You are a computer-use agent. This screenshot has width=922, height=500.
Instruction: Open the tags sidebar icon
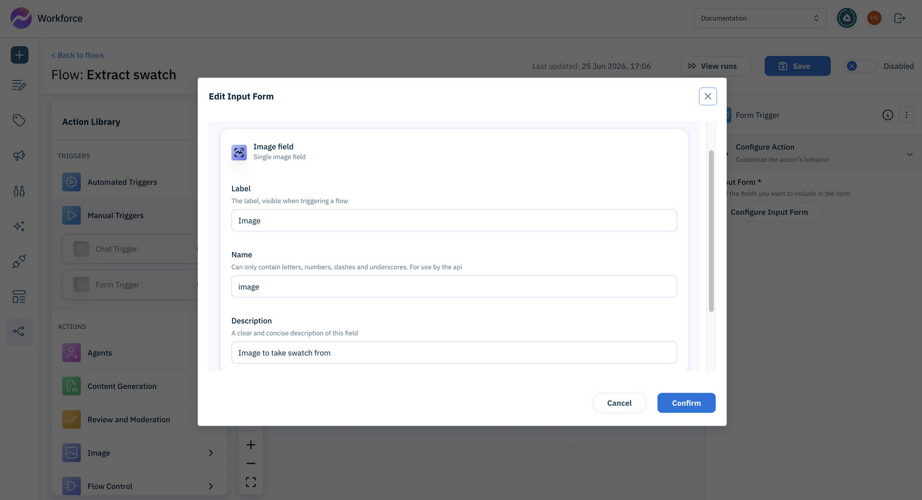pos(19,121)
